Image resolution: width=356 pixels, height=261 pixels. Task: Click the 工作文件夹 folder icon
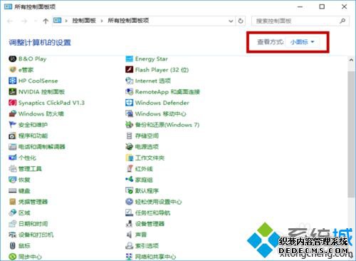(129, 158)
